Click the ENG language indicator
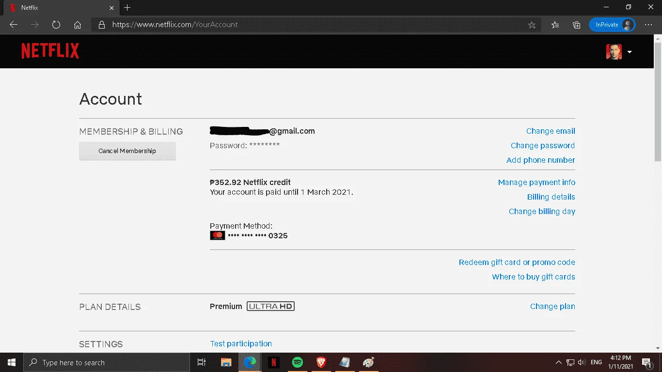Image resolution: width=662 pixels, height=372 pixels. tap(597, 362)
